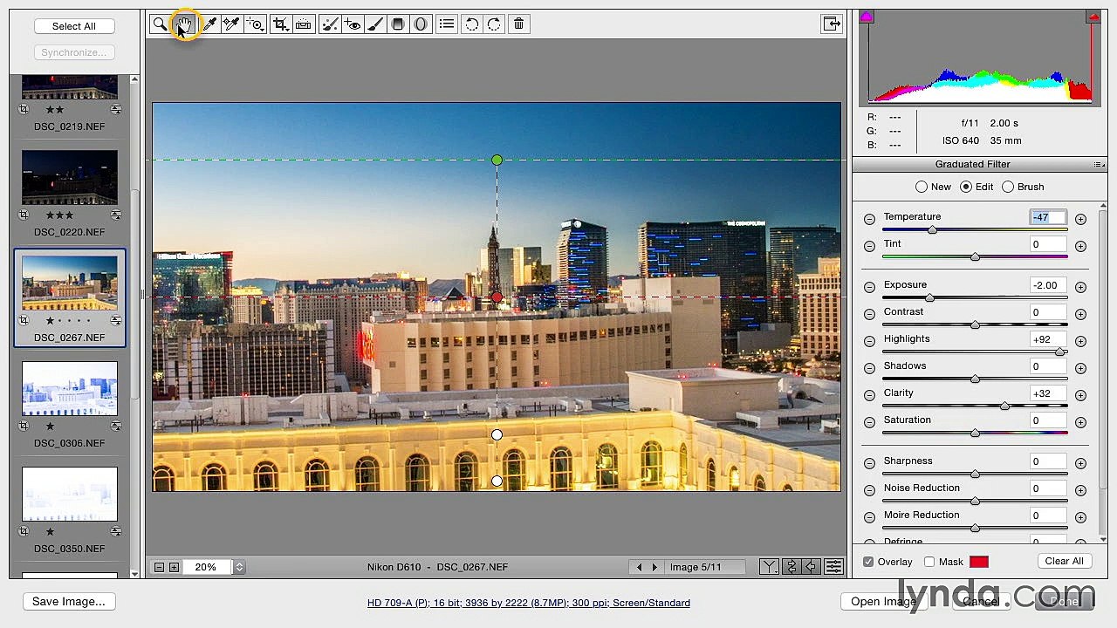Click the Temperature slider handle
This screenshot has width=1117, height=628.
pos(932,229)
